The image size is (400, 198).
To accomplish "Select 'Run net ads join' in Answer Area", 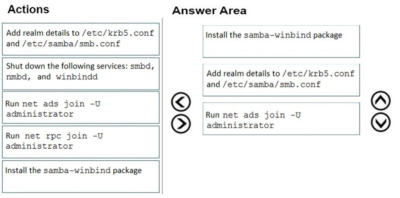I will (x=281, y=119).
